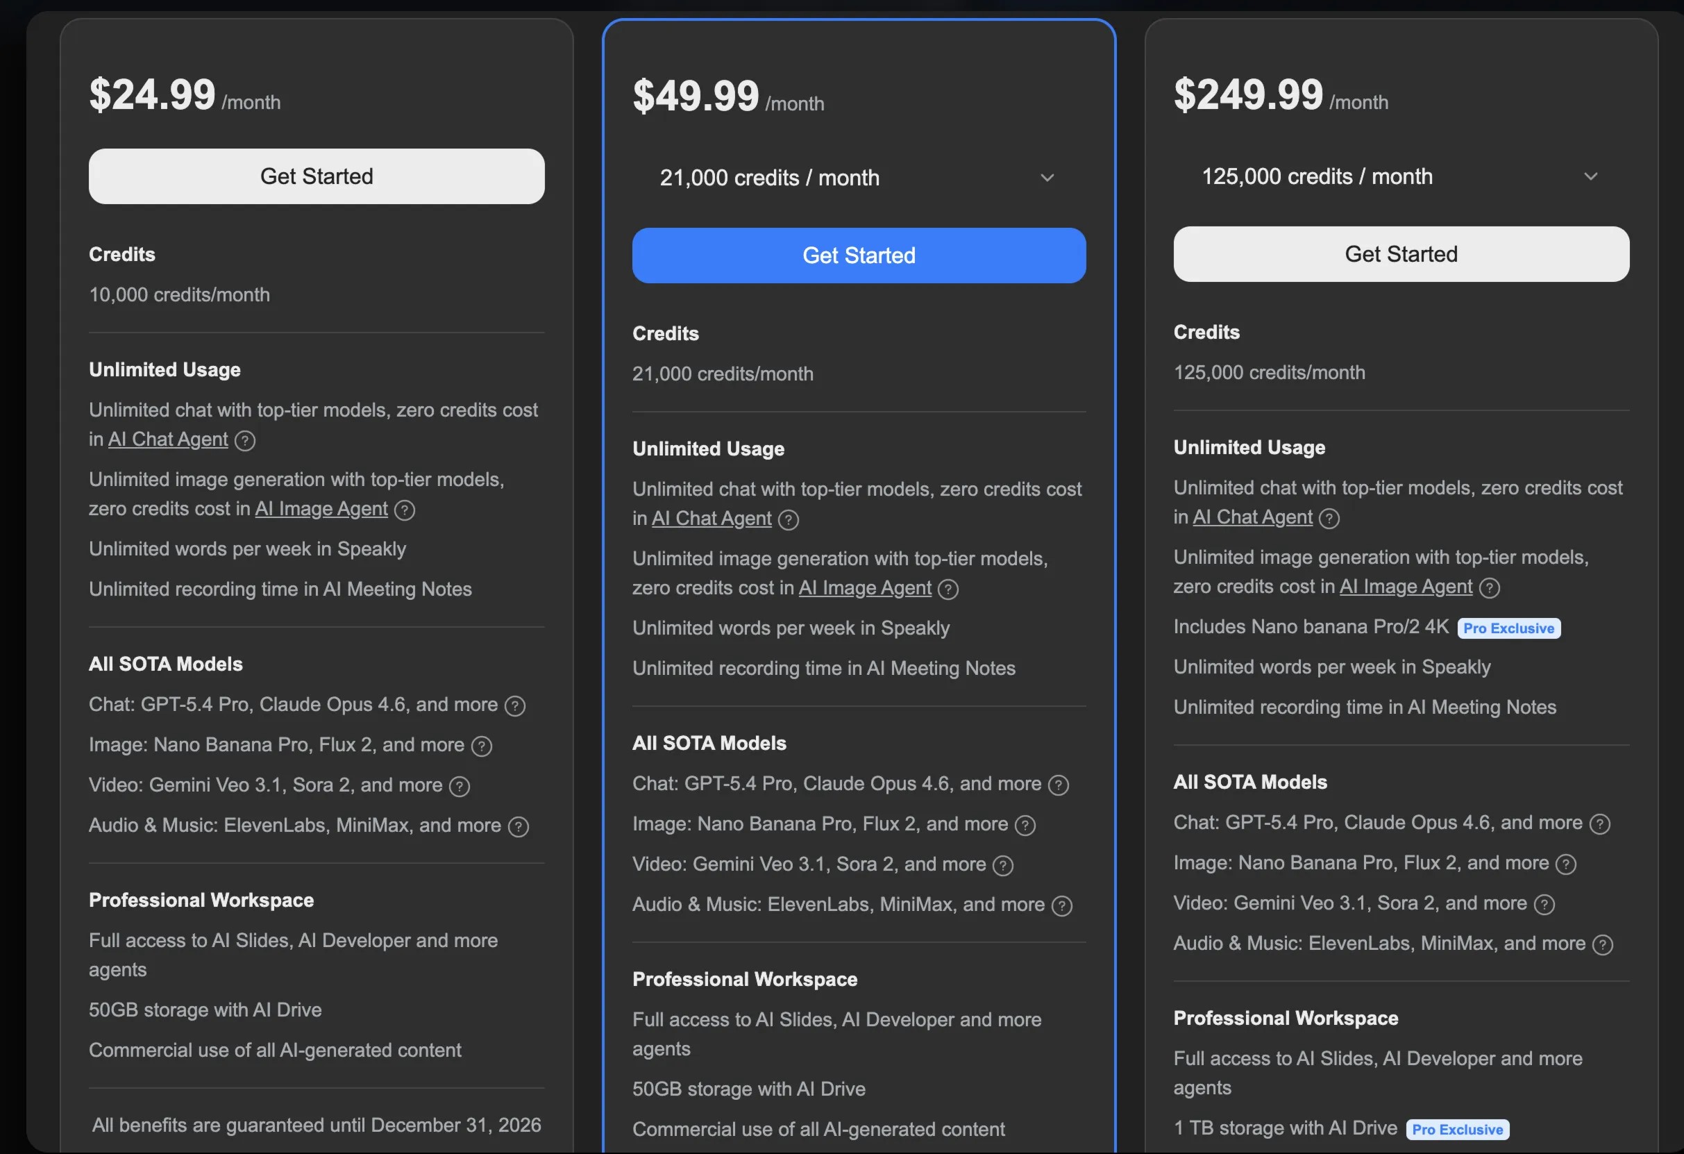Viewport: 1684px width, 1154px height.
Task: Click help icon next to Image models in $49.99 plan
Action: tap(1025, 826)
